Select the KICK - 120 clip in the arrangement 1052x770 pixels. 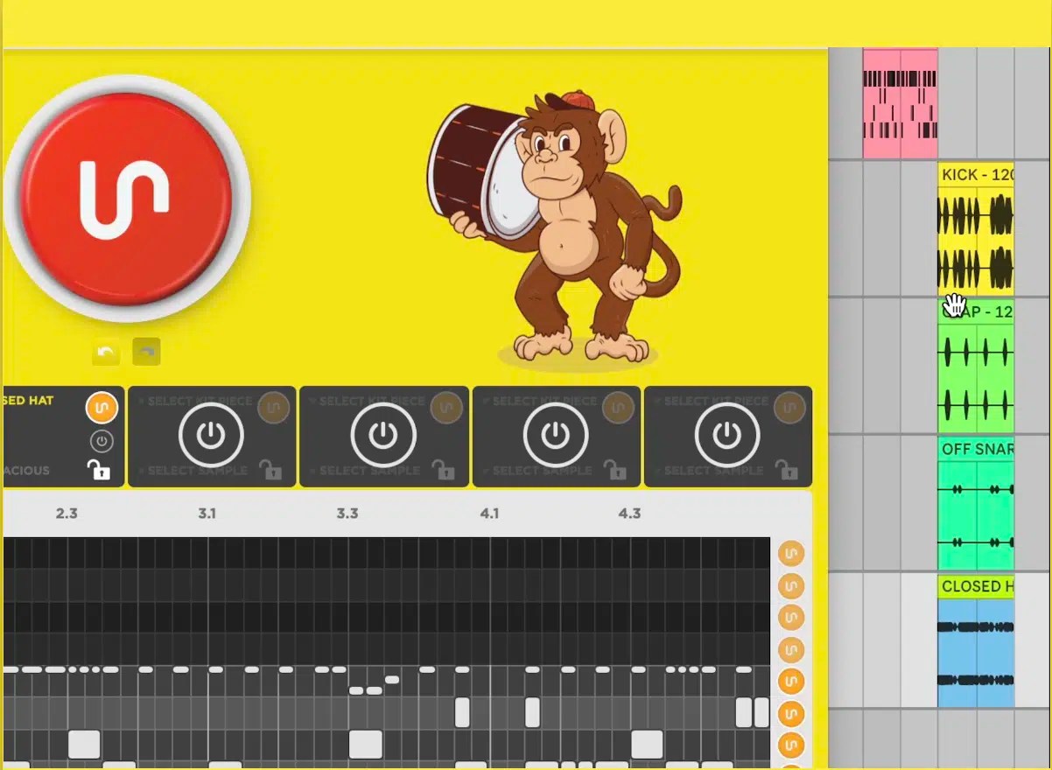(976, 232)
